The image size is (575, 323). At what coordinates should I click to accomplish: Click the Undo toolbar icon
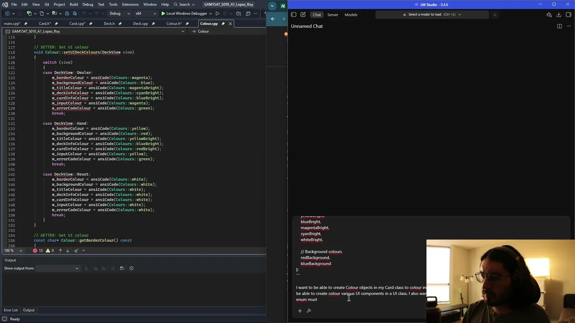tap(84, 13)
